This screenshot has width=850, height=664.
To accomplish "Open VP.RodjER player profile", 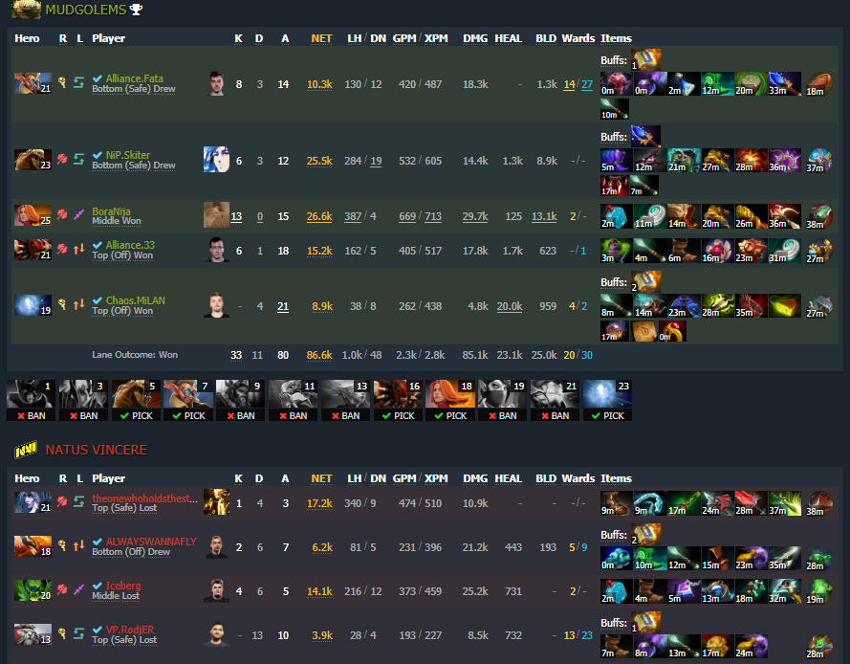I will (130, 630).
